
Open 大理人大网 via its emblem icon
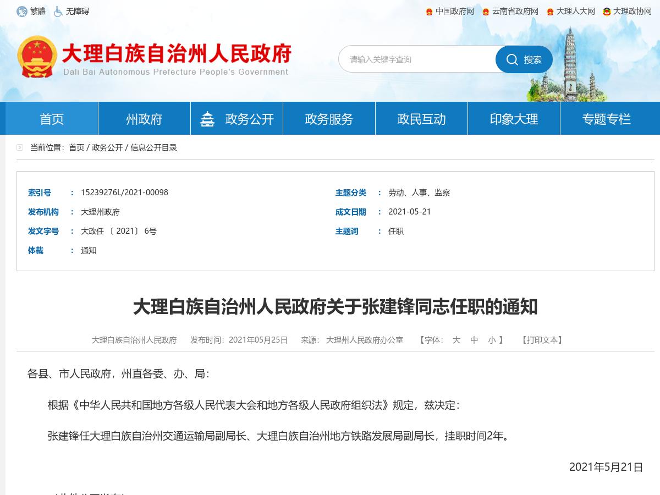click(x=548, y=11)
